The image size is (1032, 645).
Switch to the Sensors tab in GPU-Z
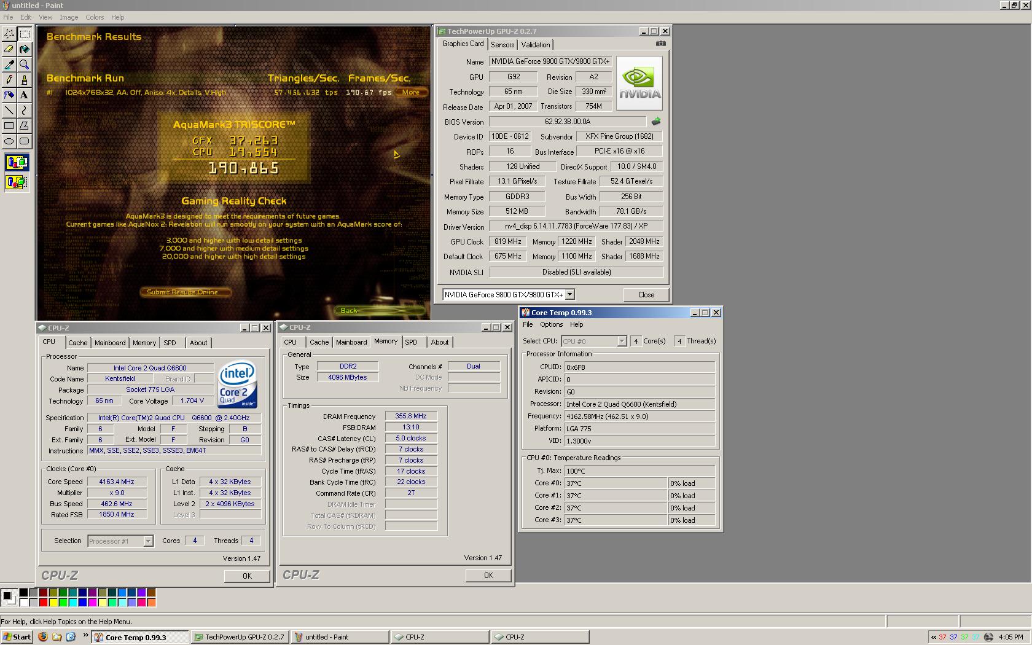502,45
